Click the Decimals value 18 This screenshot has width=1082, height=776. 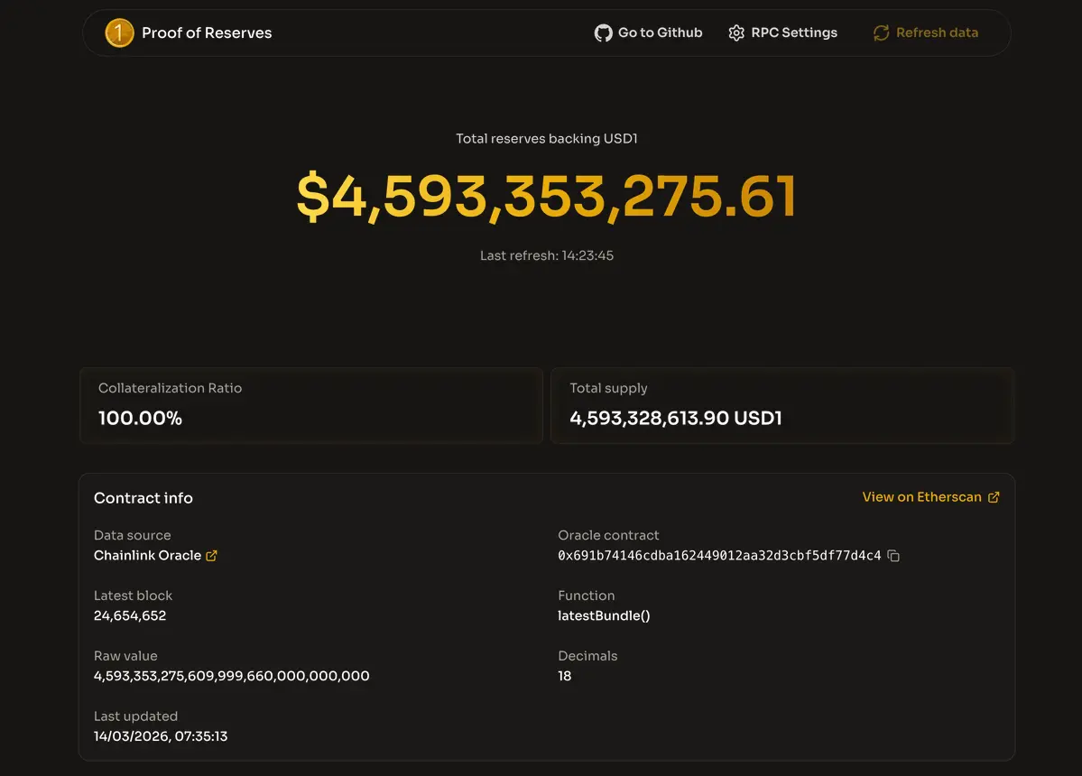[x=564, y=676]
